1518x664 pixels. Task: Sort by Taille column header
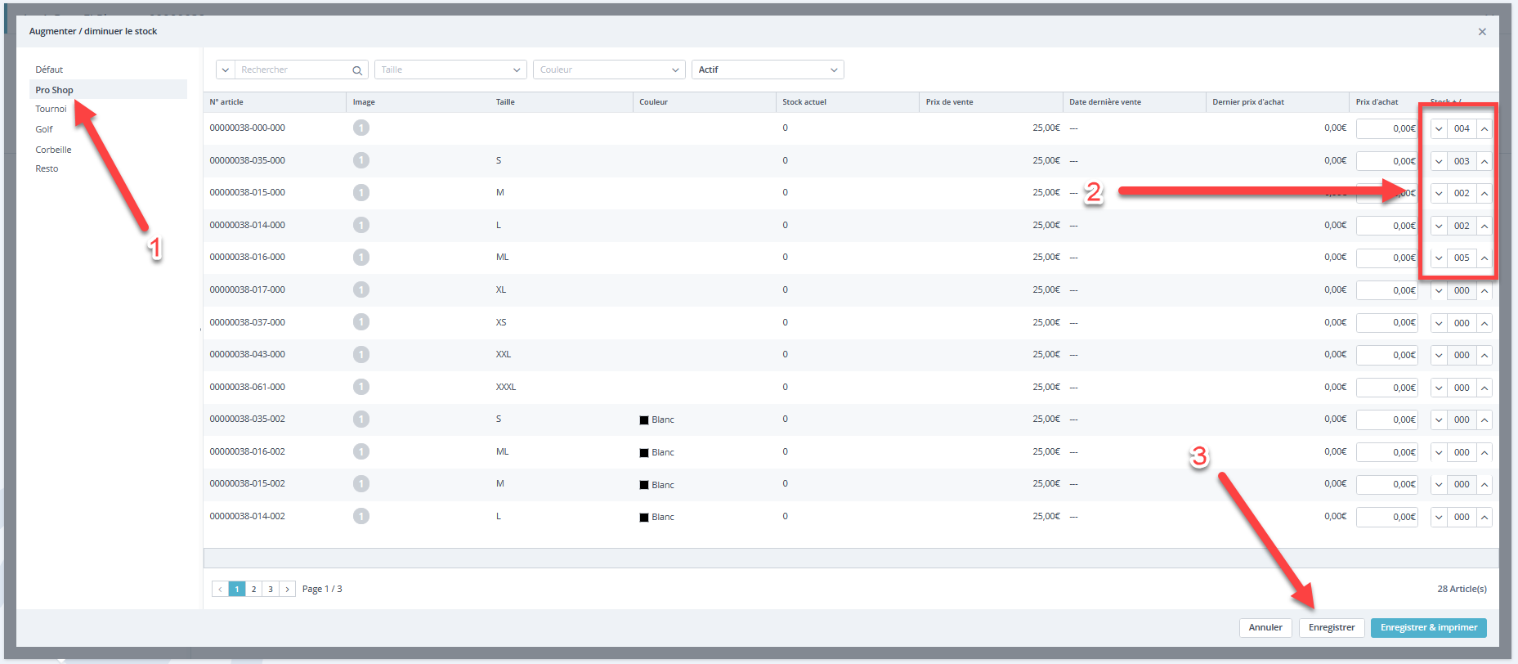(x=505, y=102)
